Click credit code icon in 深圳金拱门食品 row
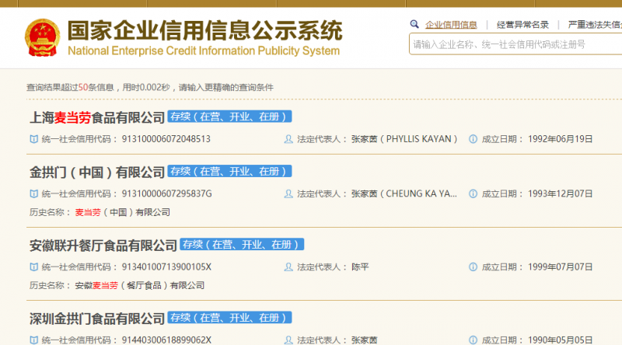The image size is (622, 345). (33, 340)
